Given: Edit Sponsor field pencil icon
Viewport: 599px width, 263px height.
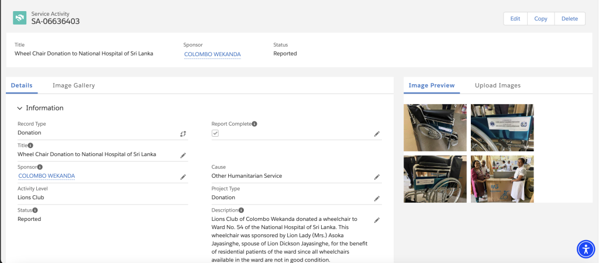Looking at the screenshot, I should (183, 177).
